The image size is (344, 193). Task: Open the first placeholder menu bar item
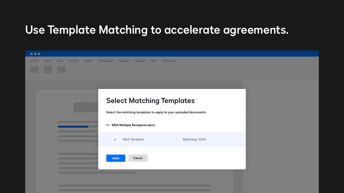pos(34,61)
